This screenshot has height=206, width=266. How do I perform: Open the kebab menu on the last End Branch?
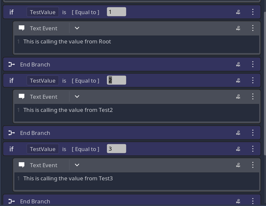253,201
